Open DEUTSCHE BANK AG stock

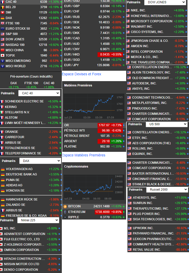coord(31,174)
